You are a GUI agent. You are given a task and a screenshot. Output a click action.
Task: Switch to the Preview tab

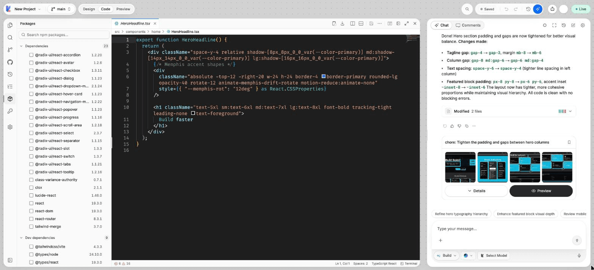tap(123, 9)
